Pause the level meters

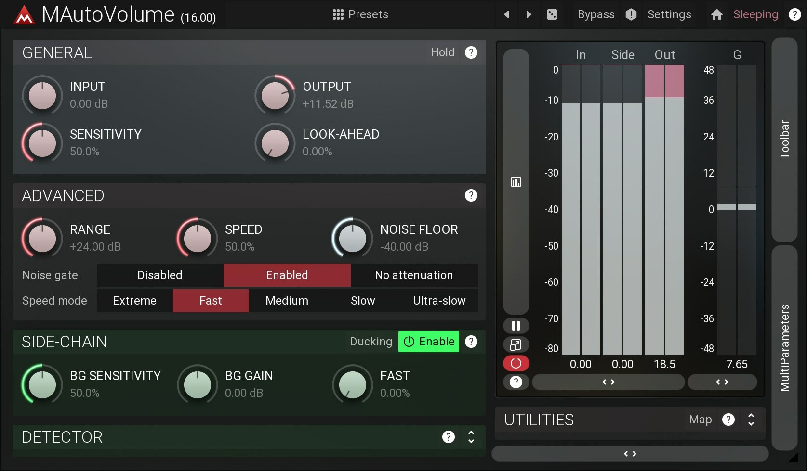(x=516, y=326)
